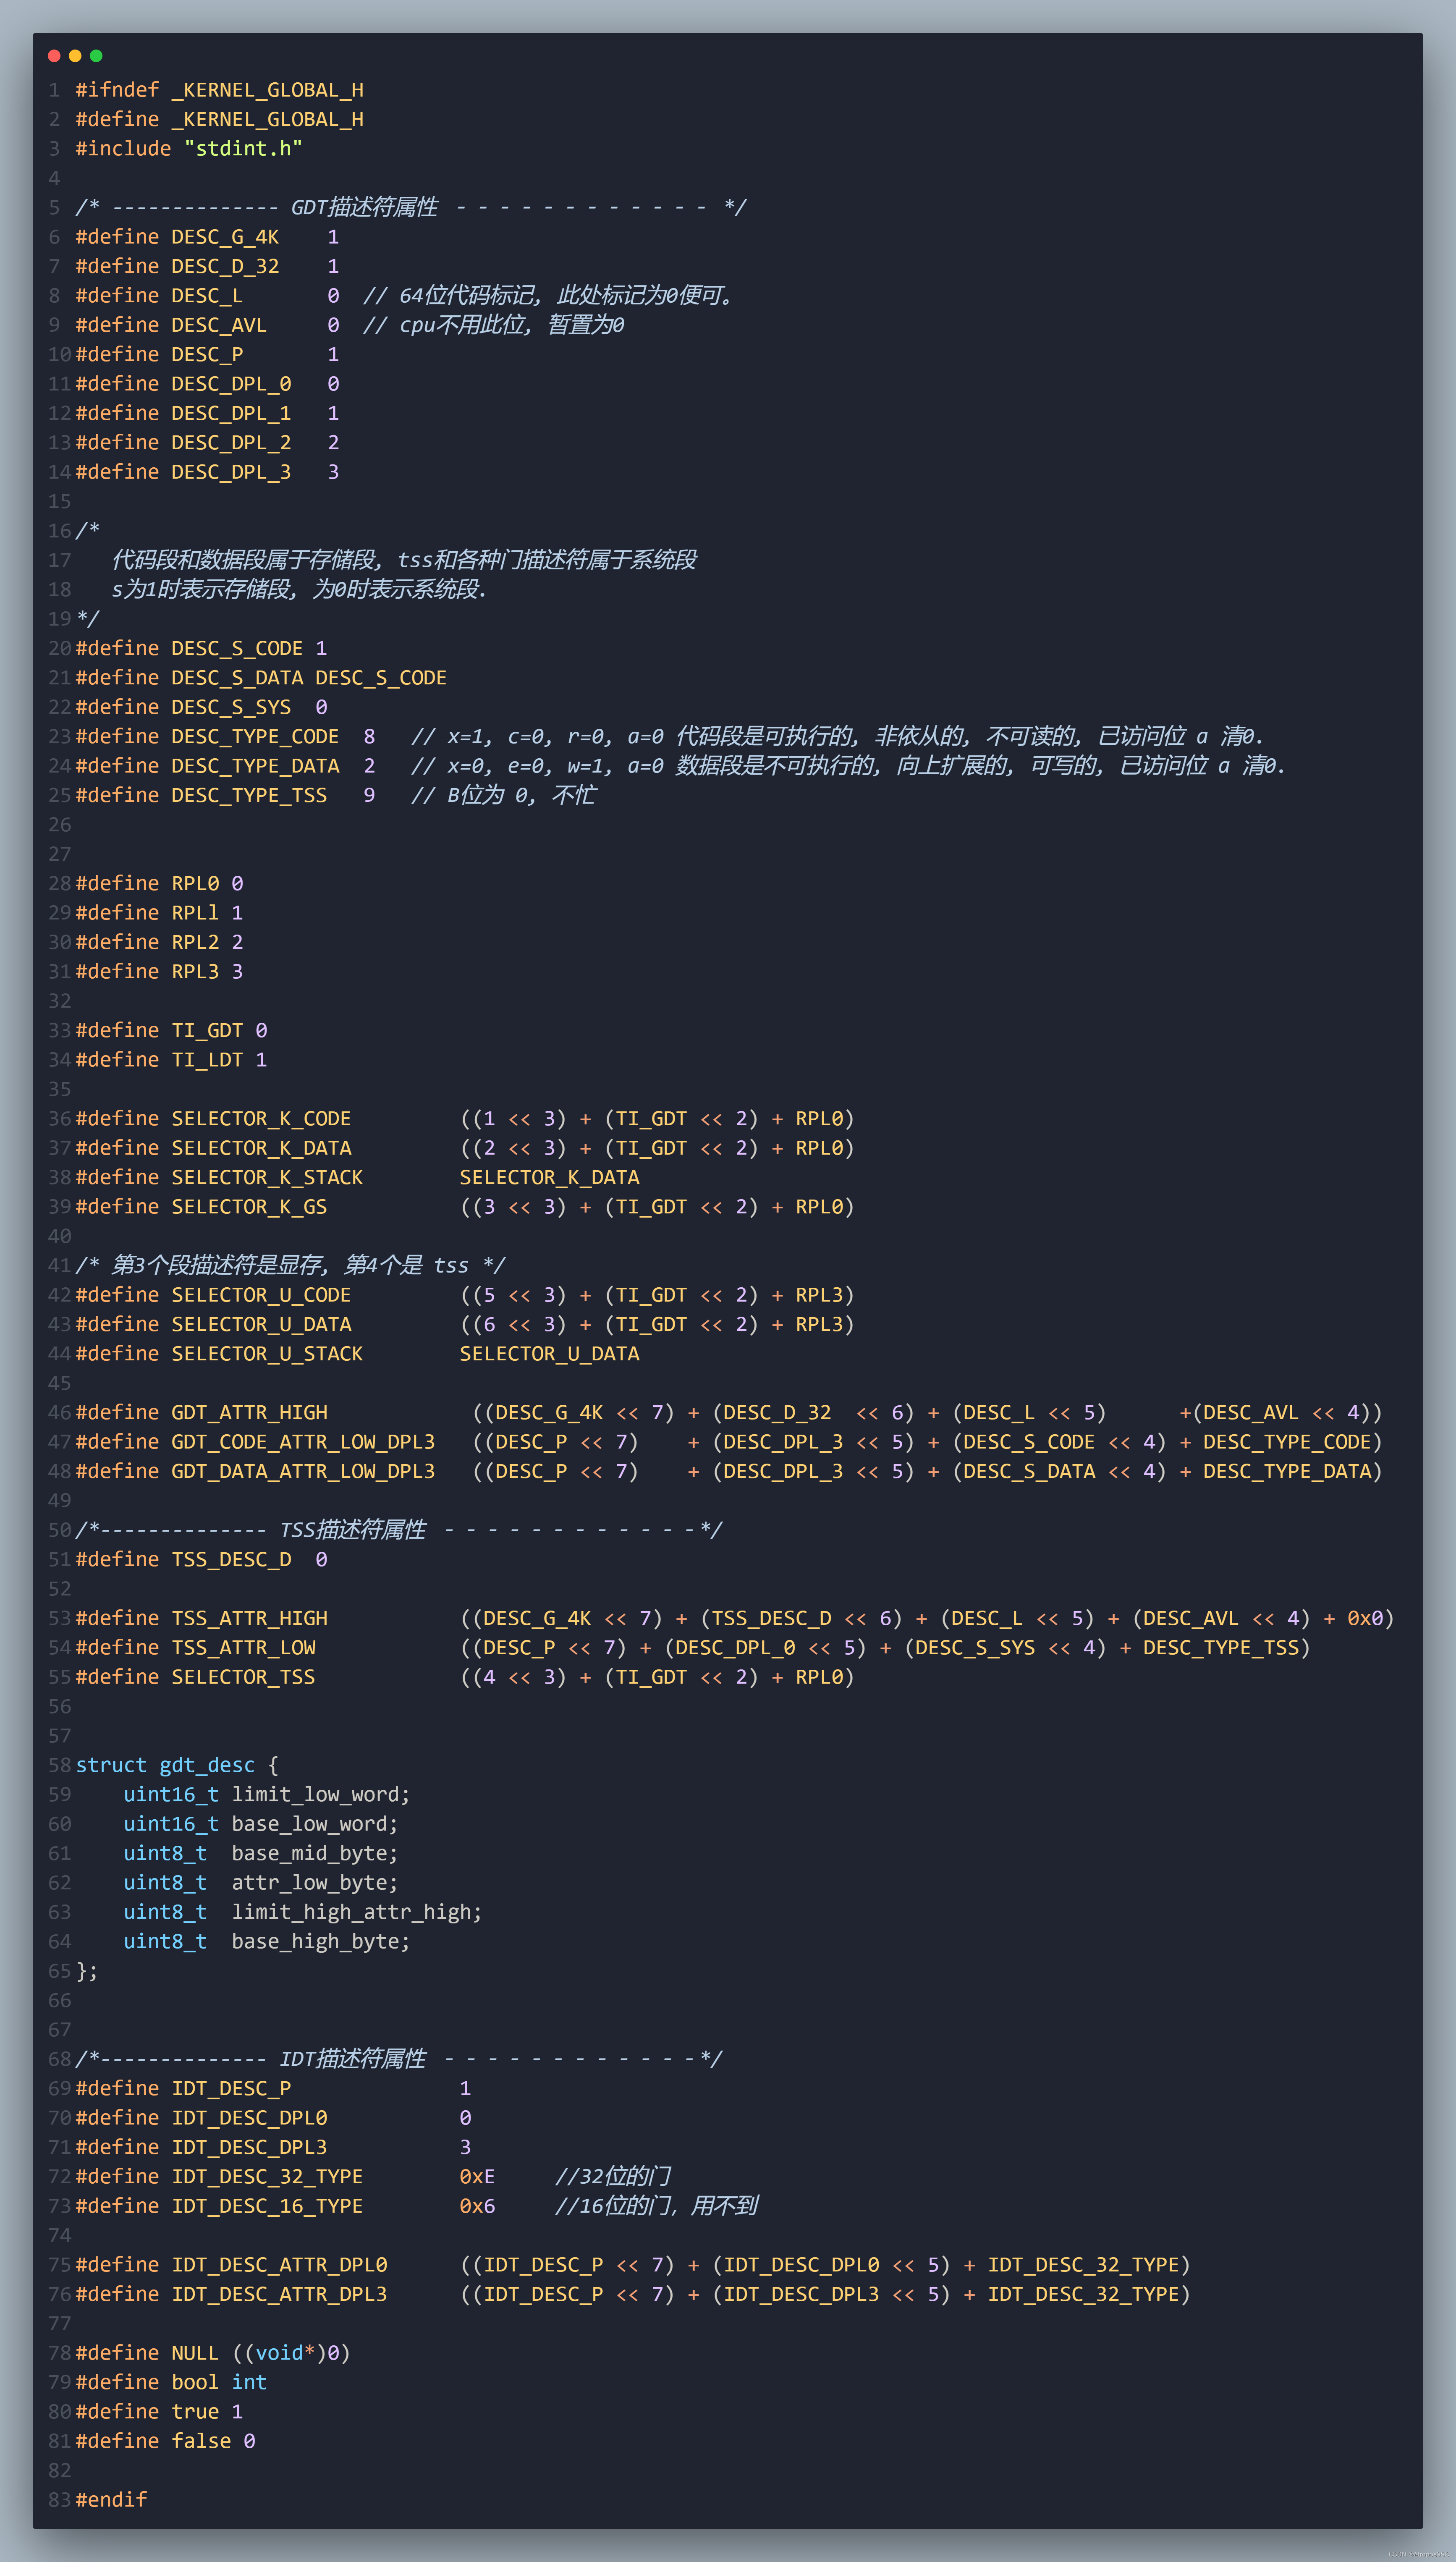The image size is (1456, 2562).
Task: Click the DESC_TYPE_TSS macro definition name
Action: 249,795
